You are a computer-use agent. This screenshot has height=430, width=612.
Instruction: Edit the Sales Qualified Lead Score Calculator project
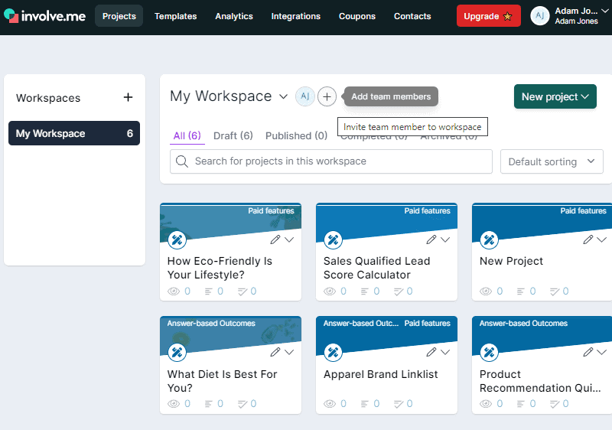pyautogui.click(x=431, y=239)
